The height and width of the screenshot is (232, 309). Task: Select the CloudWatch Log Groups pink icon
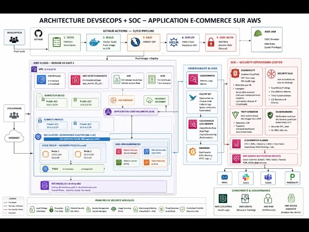coord(193,124)
